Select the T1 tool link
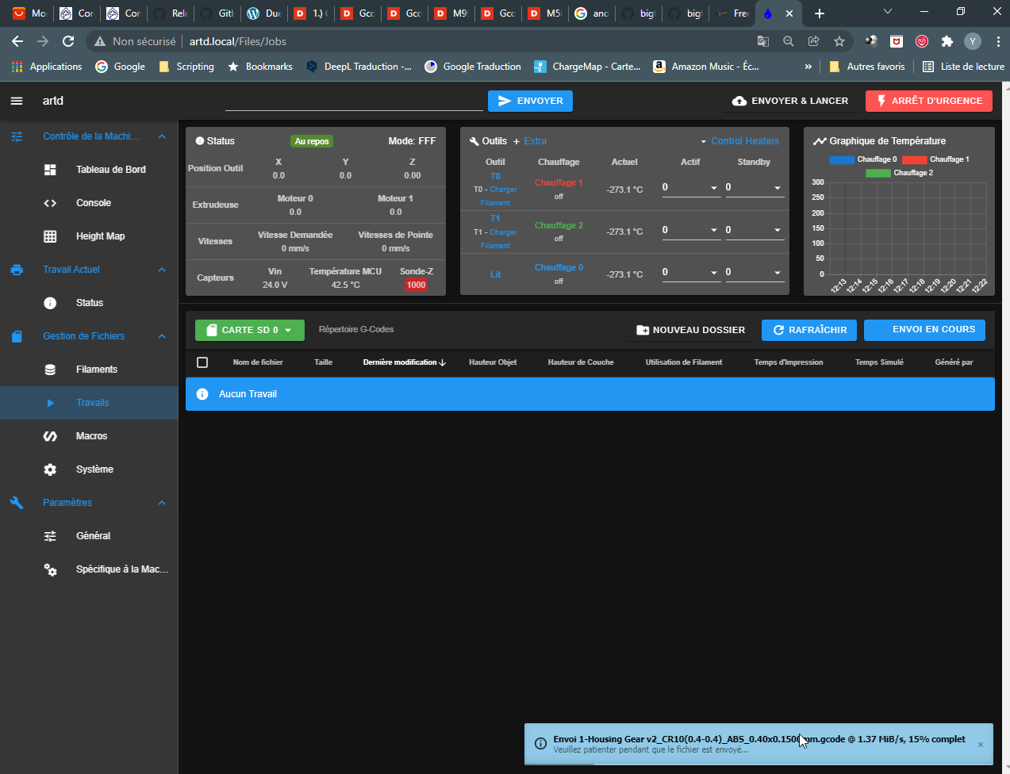The image size is (1010, 774). click(495, 218)
